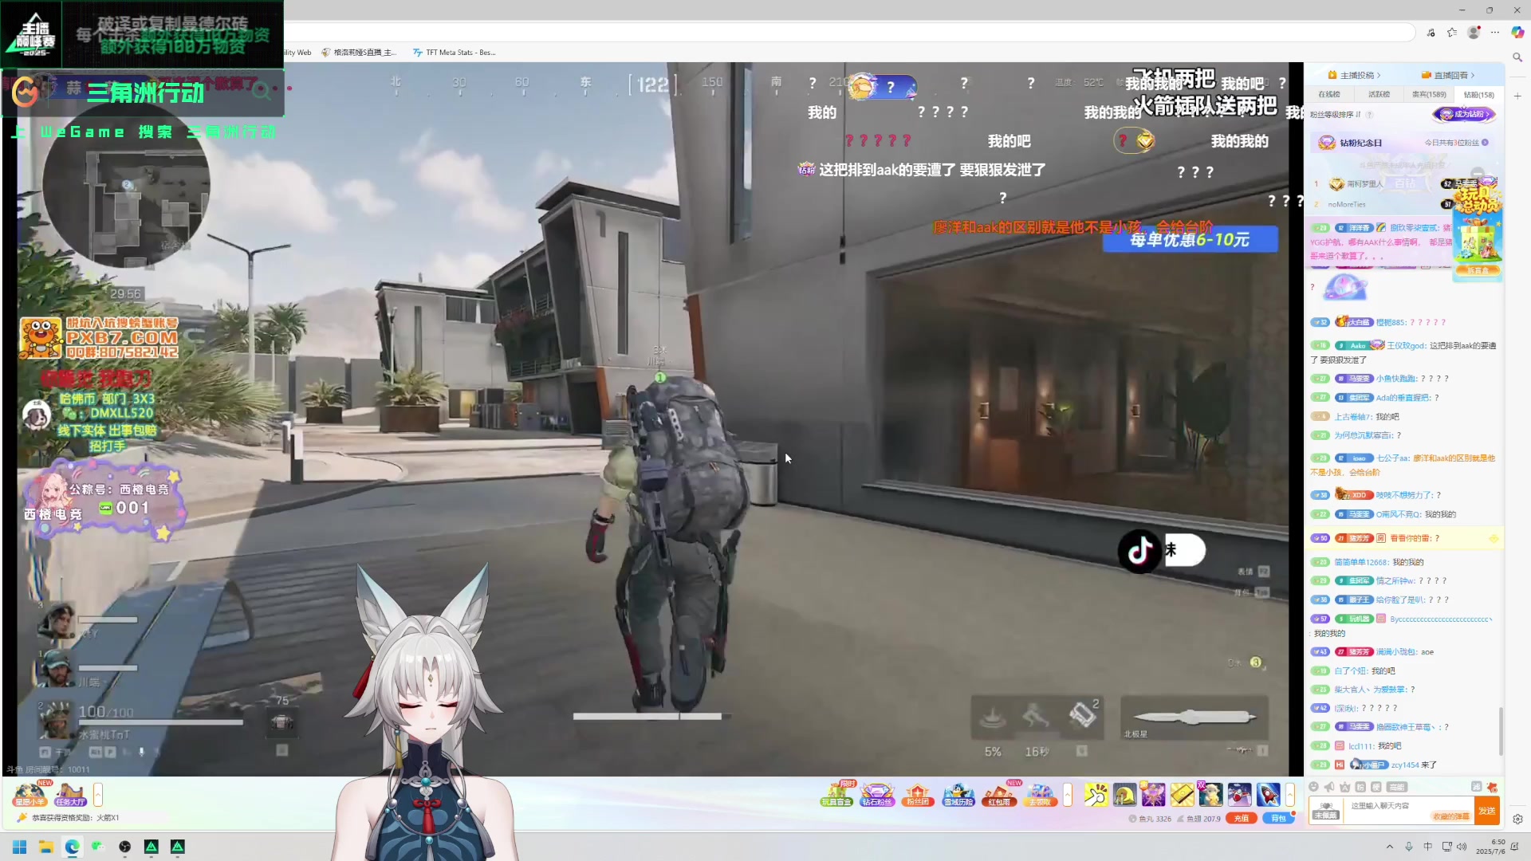Click the megaphone horn icon

click(x=1329, y=787)
